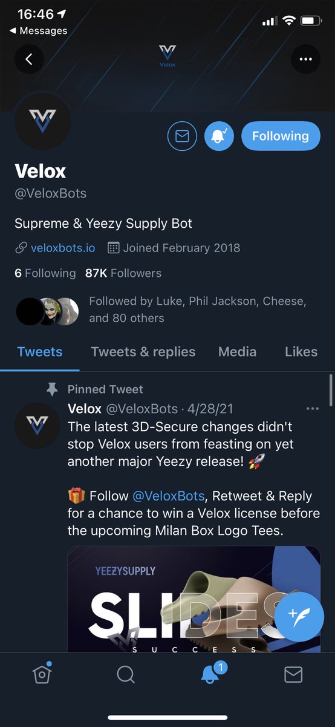The image size is (335, 727).
Task: View the 87K Followers list
Action: click(123, 273)
